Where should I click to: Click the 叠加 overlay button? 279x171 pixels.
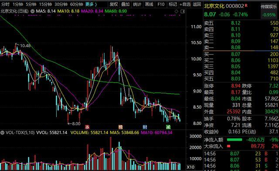click(126, 4)
